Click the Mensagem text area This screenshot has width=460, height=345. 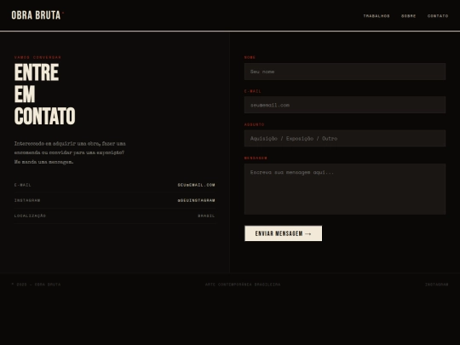345,189
